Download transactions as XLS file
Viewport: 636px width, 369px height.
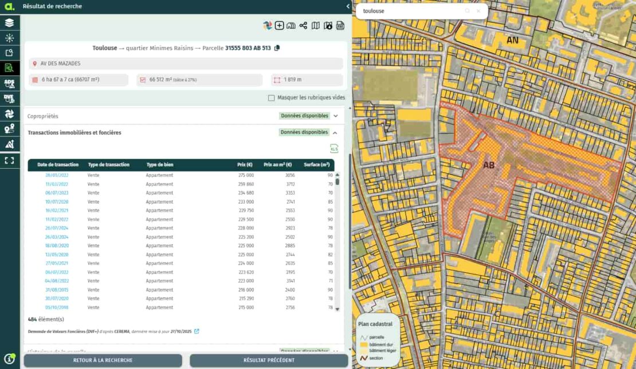[334, 149]
